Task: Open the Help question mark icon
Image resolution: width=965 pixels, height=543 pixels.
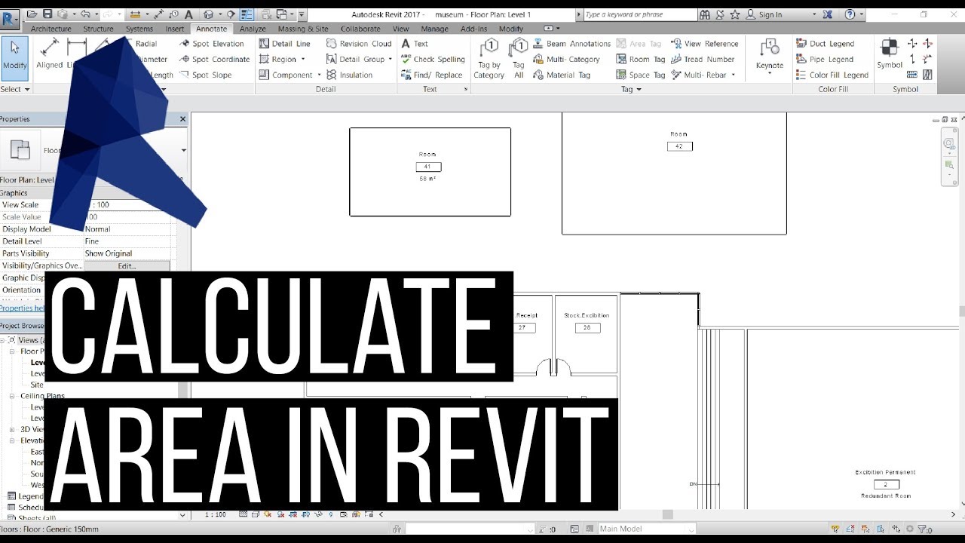Action: point(850,14)
